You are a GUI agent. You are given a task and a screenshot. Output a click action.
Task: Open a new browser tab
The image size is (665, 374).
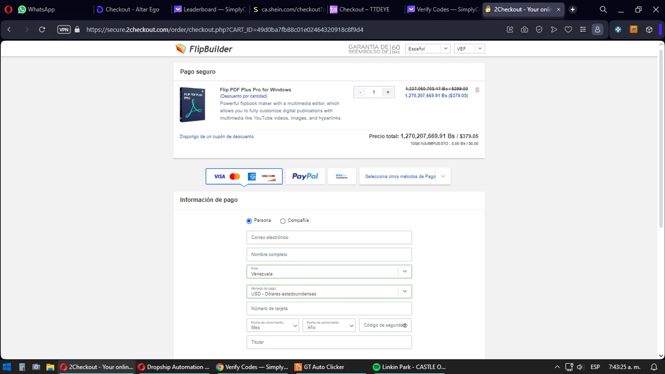(x=573, y=9)
